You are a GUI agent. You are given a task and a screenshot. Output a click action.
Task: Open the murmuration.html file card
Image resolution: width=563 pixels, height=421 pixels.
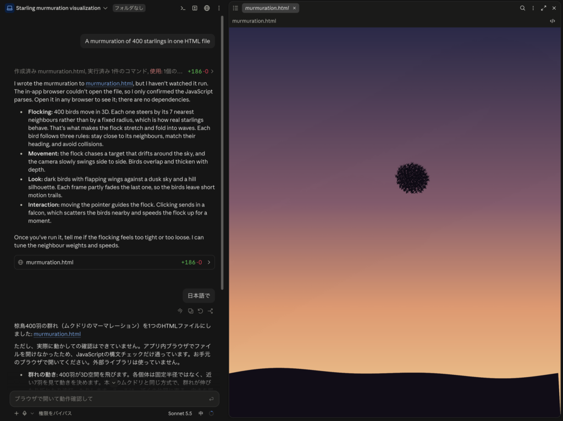pos(114,262)
